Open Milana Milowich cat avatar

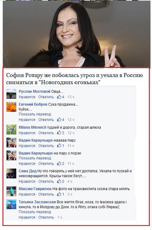tap(11, 130)
